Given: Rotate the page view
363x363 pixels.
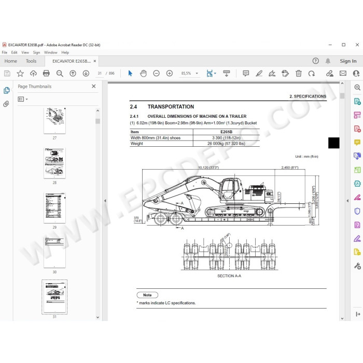Looking at the screenshot, I should (x=311, y=74).
